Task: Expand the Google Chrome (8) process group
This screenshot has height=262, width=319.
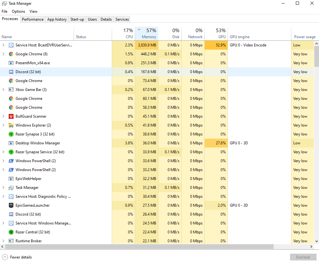Action: [x=3, y=54]
